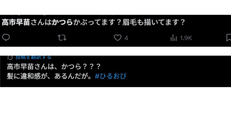
Task: Click bold 高市早苗 keyword in the first tweet
Action: [x=16, y=22]
